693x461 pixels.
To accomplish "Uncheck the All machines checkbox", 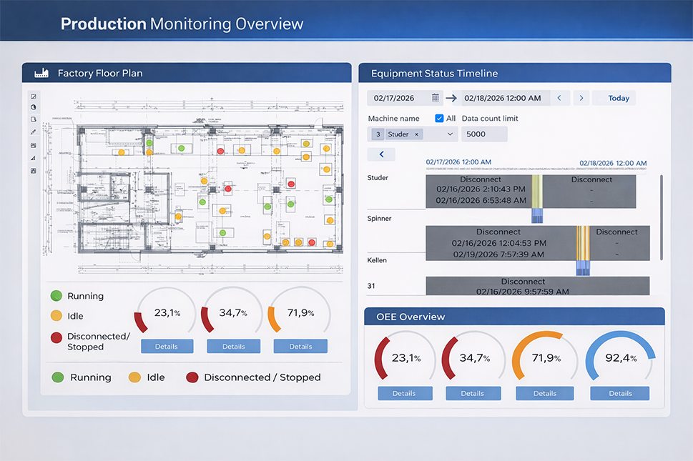I will coord(439,118).
